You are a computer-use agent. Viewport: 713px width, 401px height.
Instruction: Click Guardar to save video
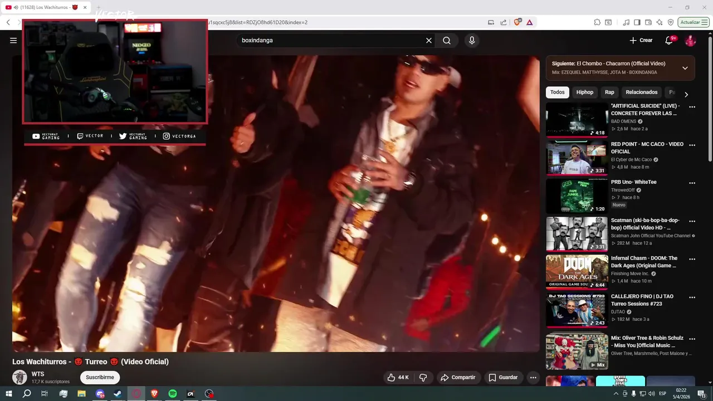[x=504, y=378]
